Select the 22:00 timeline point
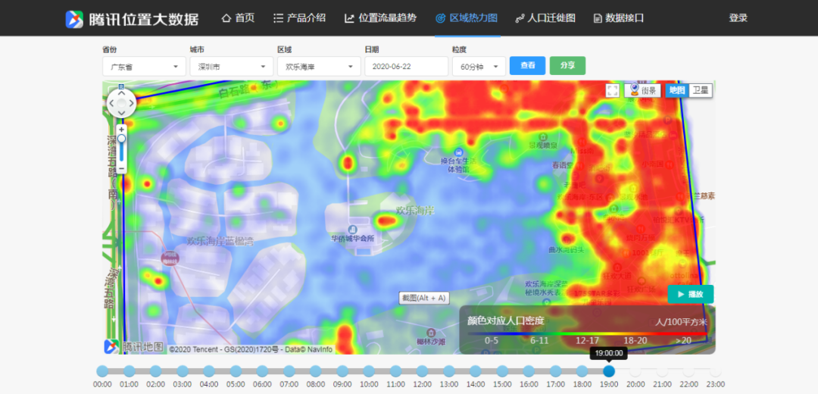The height and width of the screenshot is (394, 818). pos(688,371)
